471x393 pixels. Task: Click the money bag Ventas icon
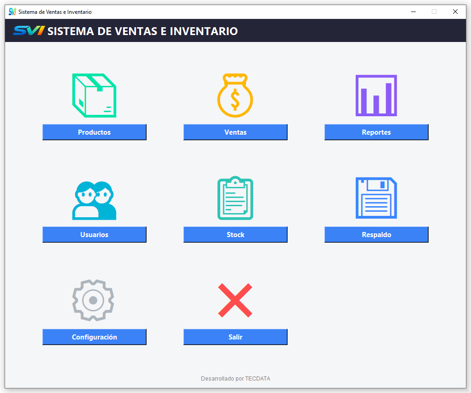[x=235, y=96]
